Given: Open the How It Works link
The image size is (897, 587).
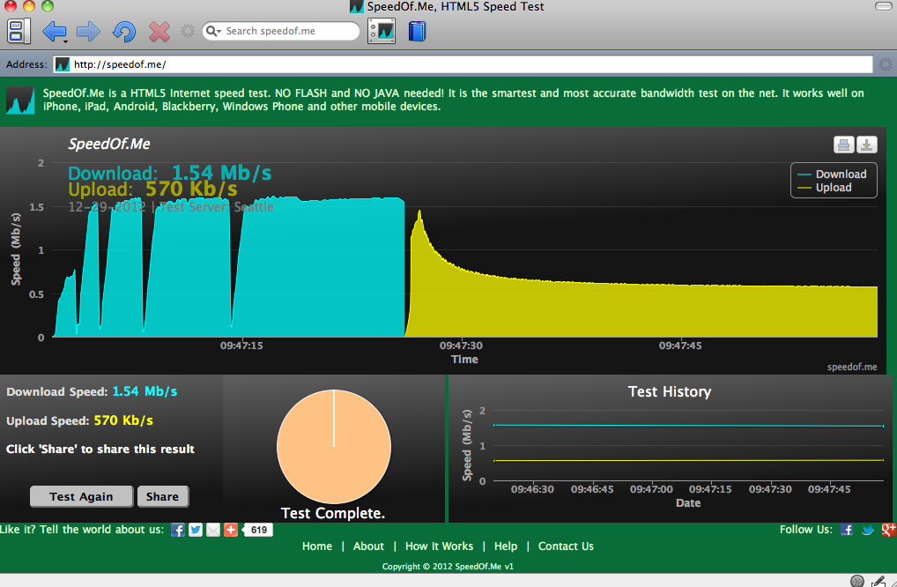Looking at the screenshot, I should (440, 546).
